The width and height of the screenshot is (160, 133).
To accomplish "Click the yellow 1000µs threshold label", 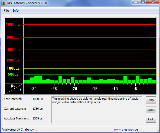I will pos(13,68).
